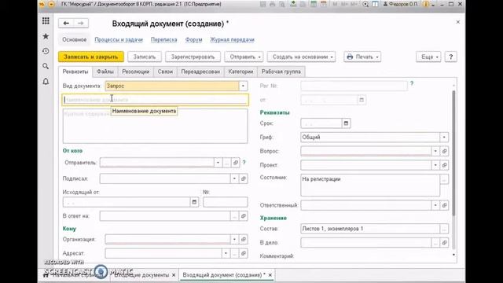
Task: Open notifications bell in sidebar
Action: coord(46,82)
